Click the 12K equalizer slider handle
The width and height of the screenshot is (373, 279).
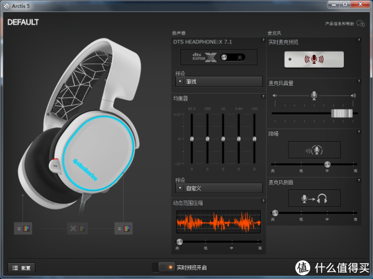tap(254, 139)
